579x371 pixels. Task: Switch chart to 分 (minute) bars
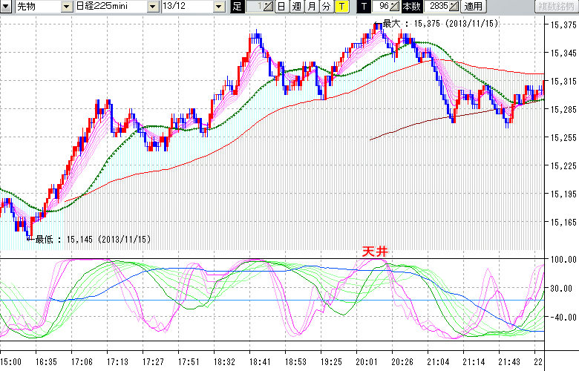point(326,7)
